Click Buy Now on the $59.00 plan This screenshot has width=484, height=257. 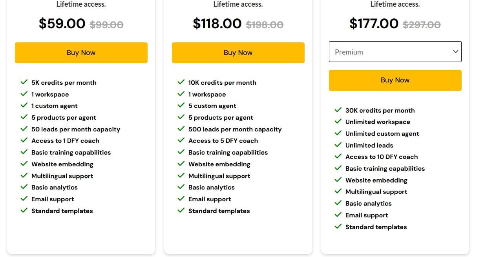tap(81, 52)
